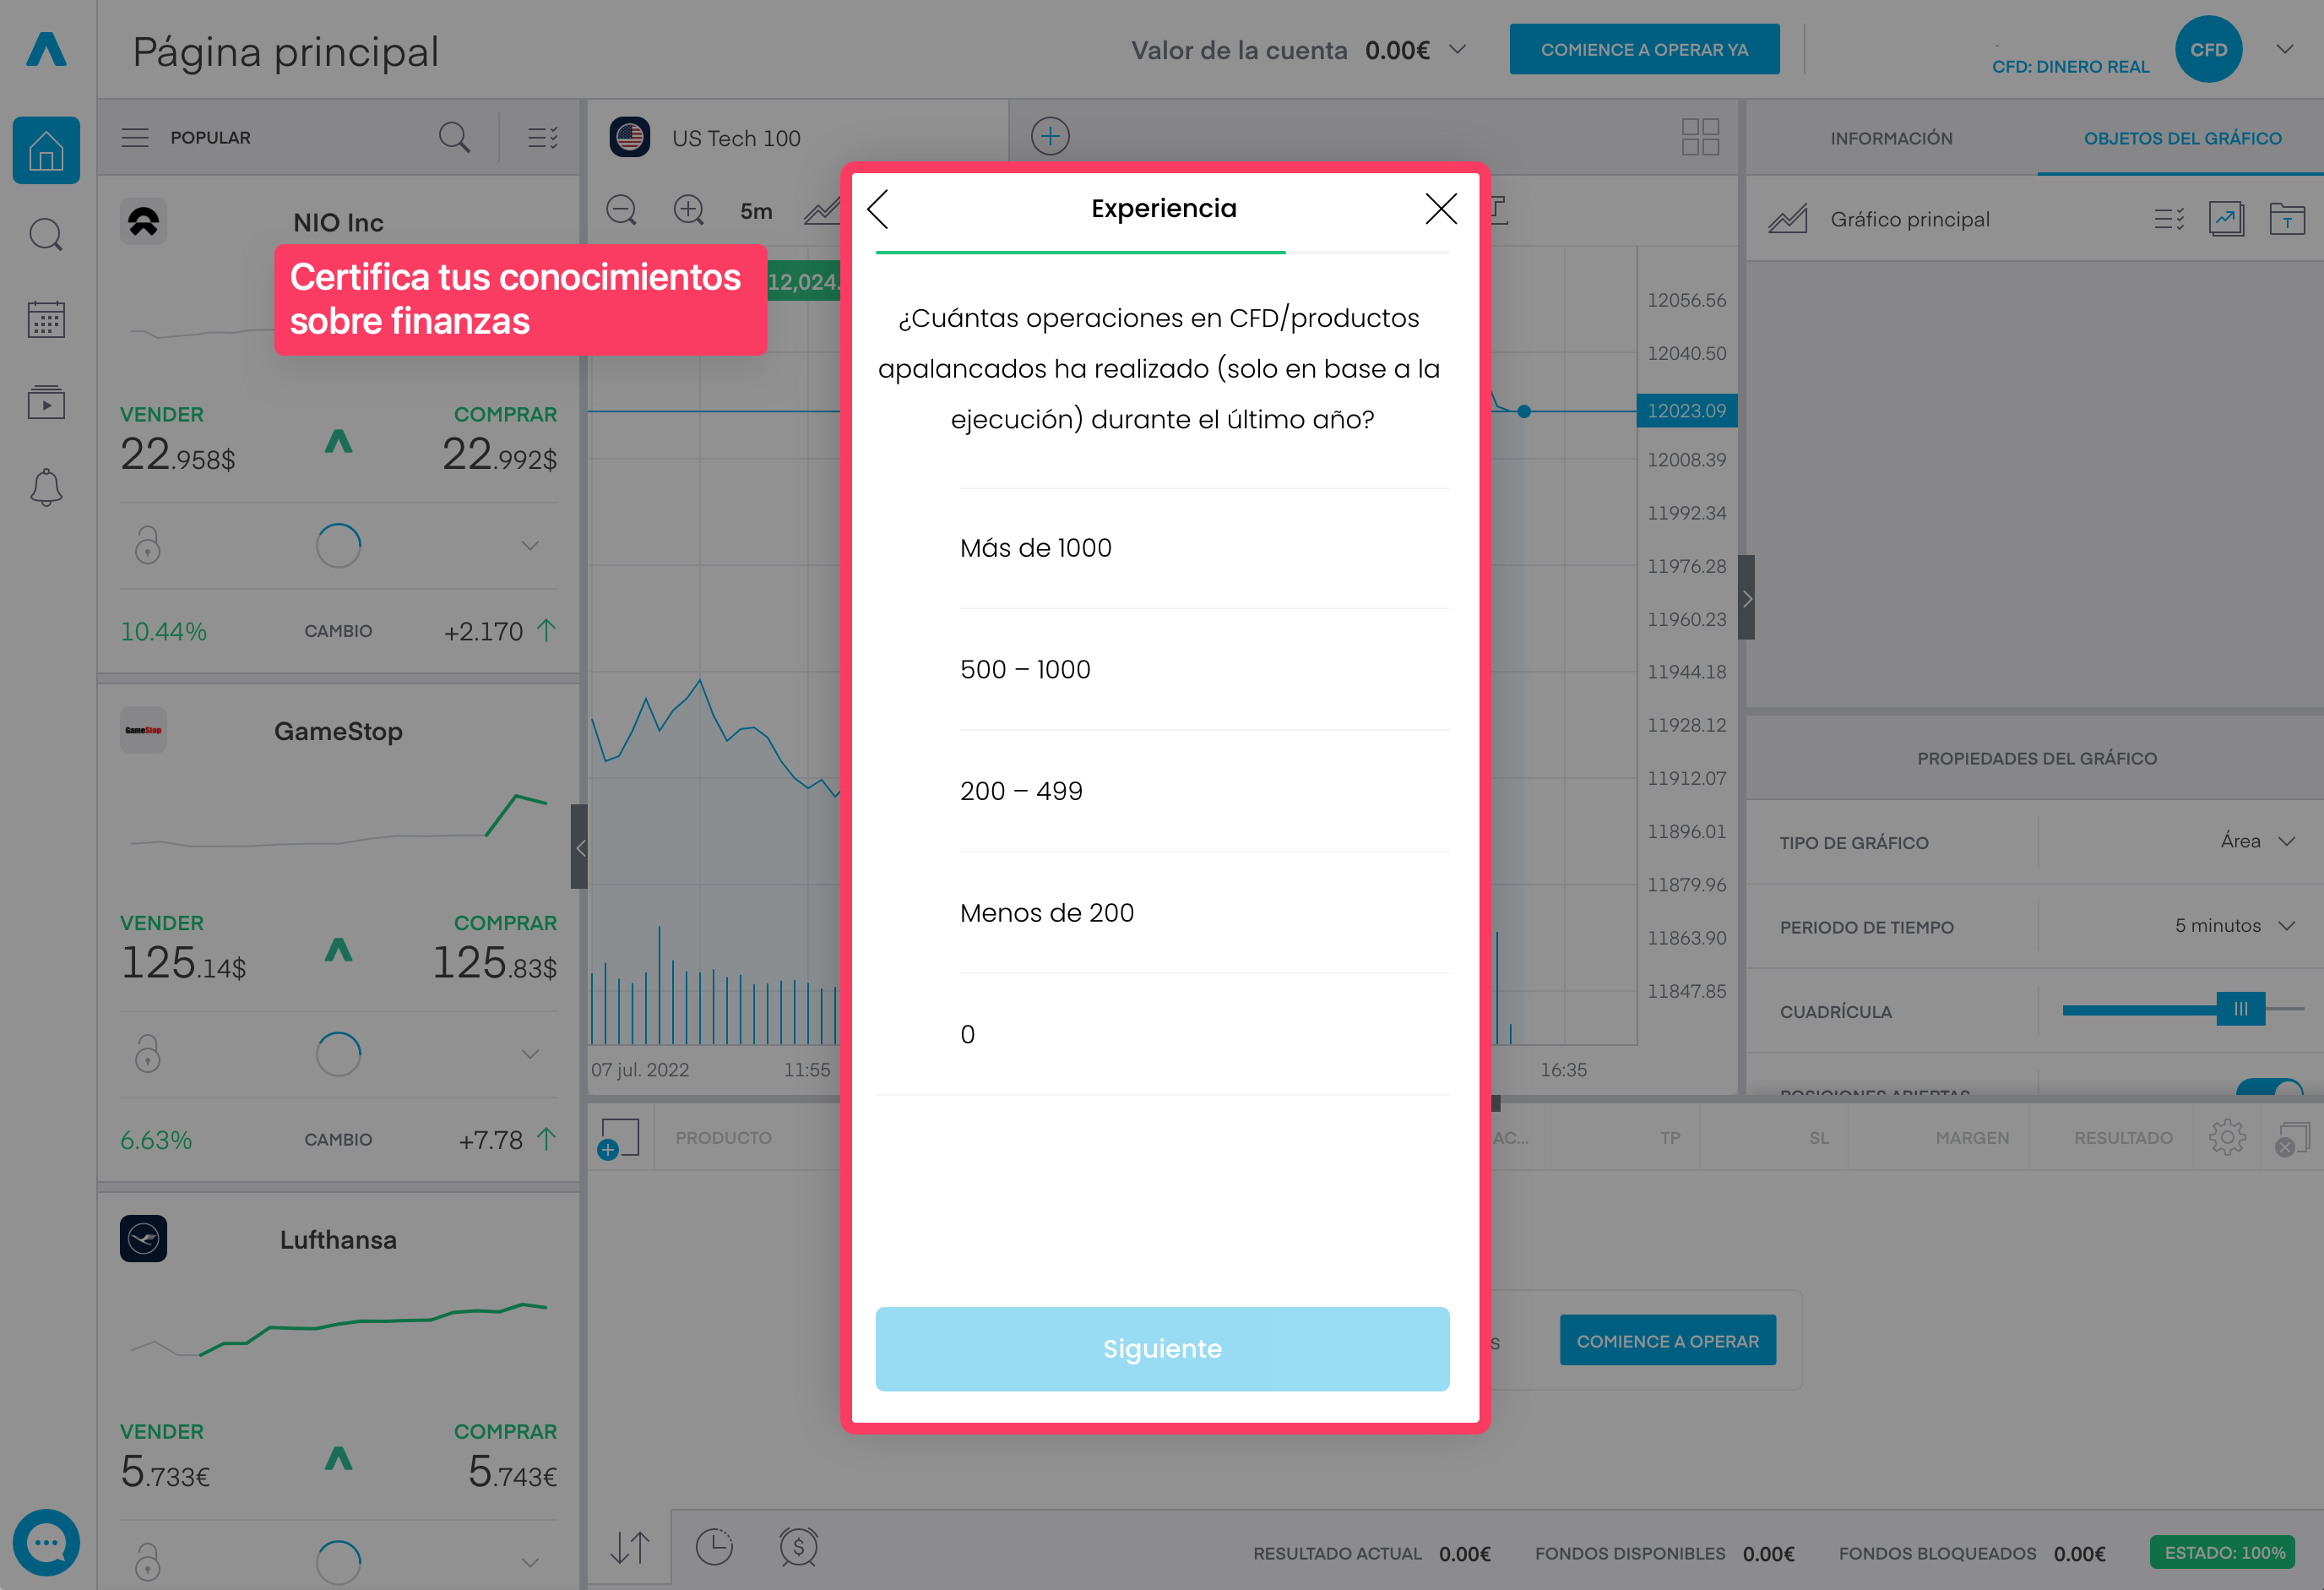
Task: Select the answer '200 – 499'
Action: click(1204, 792)
